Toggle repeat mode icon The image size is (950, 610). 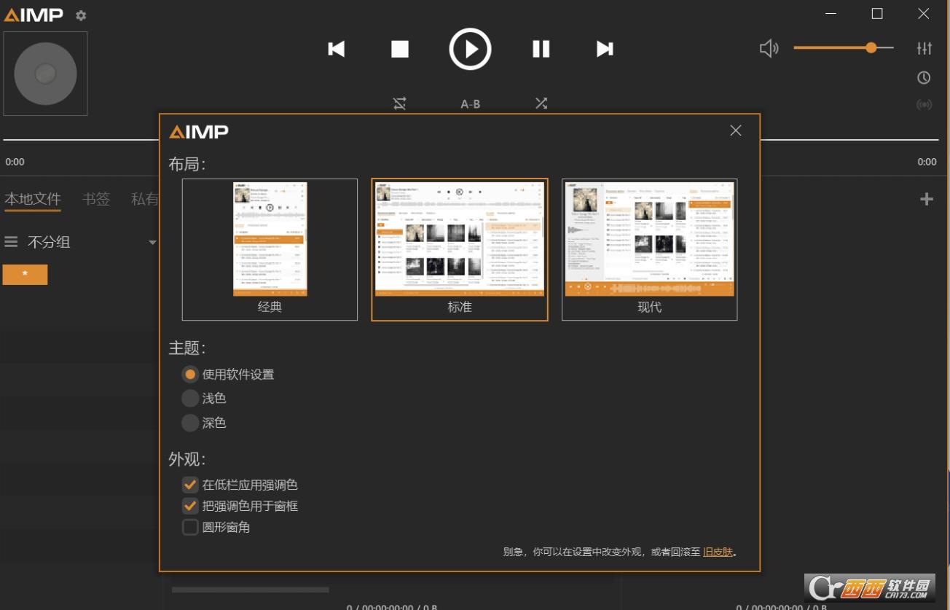[400, 103]
